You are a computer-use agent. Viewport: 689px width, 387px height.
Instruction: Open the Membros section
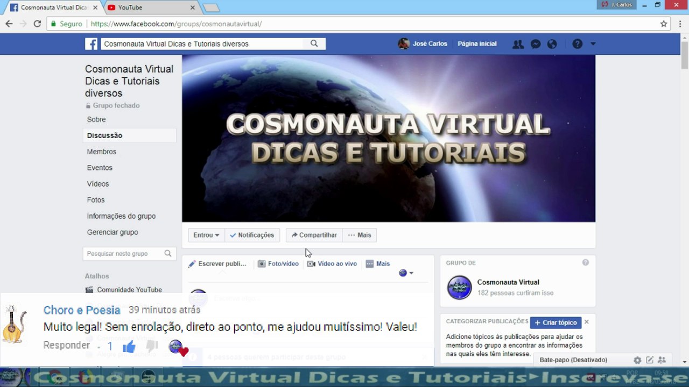[x=102, y=152]
